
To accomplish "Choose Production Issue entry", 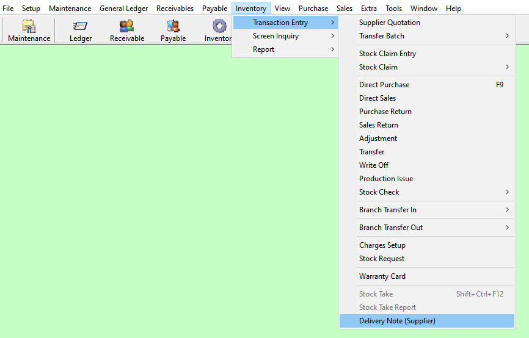I will pyautogui.click(x=427, y=179).
